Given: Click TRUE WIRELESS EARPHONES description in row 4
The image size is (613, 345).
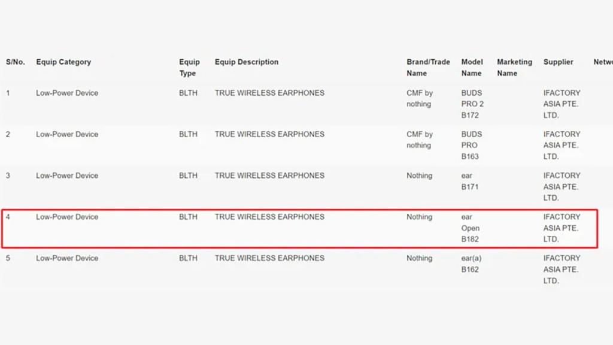Looking at the screenshot, I should click(269, 217).
